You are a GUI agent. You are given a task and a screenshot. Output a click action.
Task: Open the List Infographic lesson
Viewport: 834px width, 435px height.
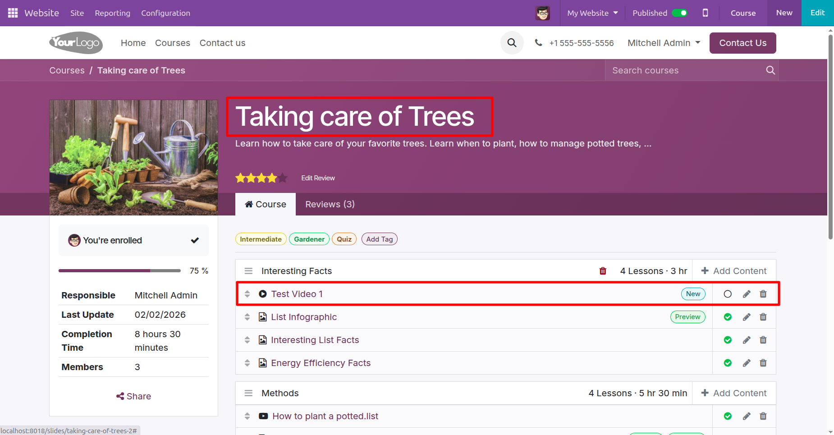coord(304,317)
